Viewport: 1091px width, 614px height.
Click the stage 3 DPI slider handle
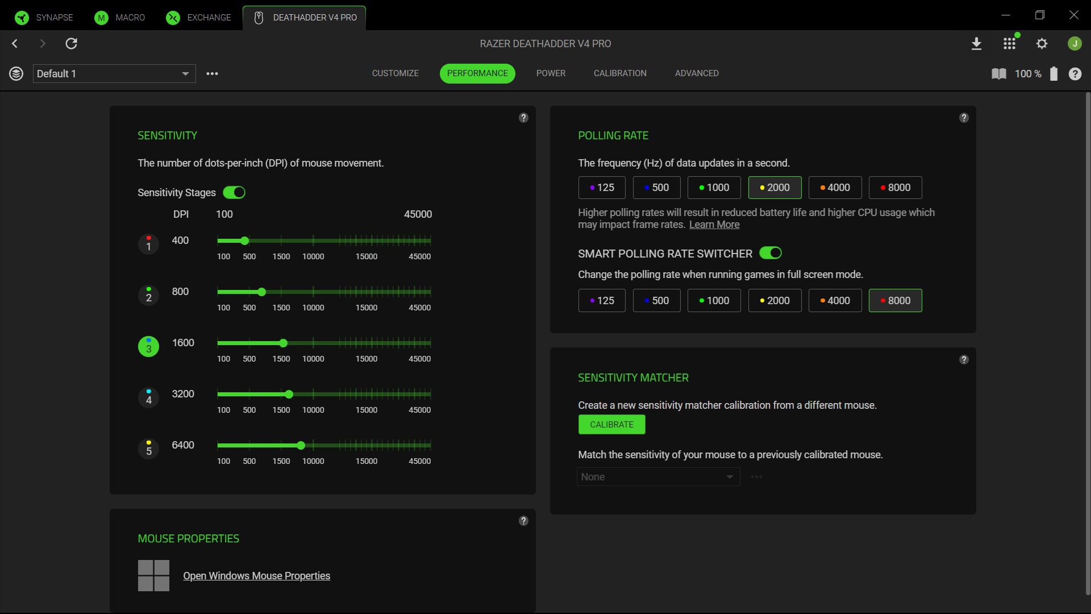(283, 343)
